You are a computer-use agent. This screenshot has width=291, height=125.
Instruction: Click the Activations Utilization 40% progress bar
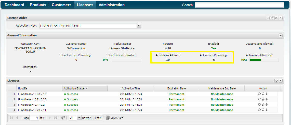pos(264,60)
